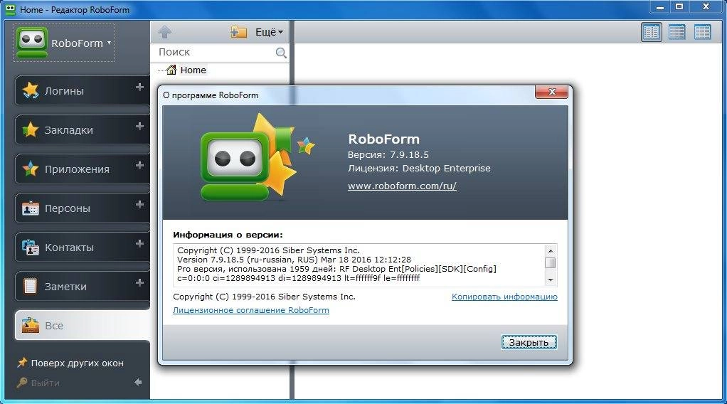Open the RoboForm logo menu

[x=63, y=43]
